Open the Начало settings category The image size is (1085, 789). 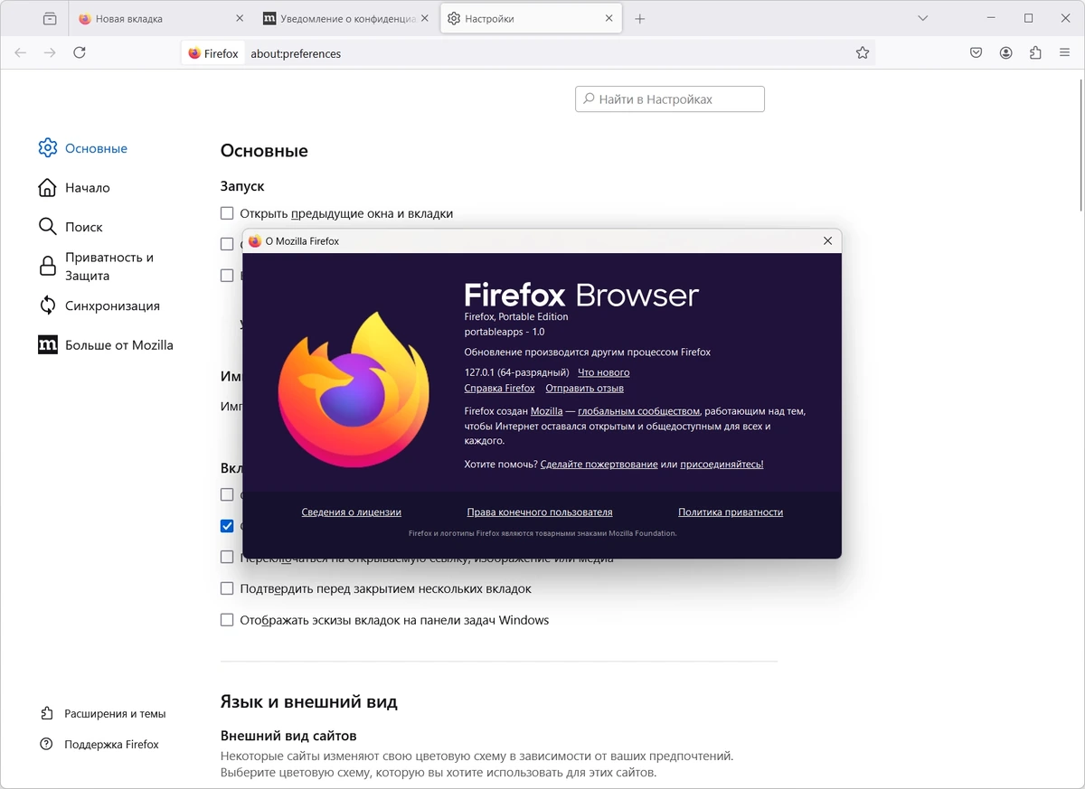pos(75,188)
